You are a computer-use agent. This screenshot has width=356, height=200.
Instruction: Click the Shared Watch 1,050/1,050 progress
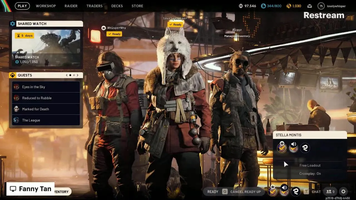(x=27, y=62)
